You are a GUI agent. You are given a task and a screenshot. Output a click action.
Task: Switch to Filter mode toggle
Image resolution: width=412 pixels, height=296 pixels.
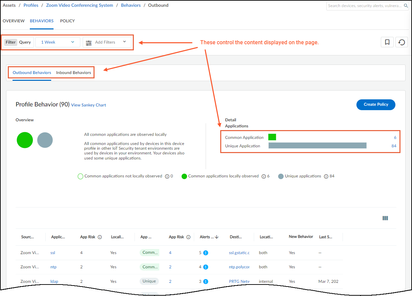[11, 42]
